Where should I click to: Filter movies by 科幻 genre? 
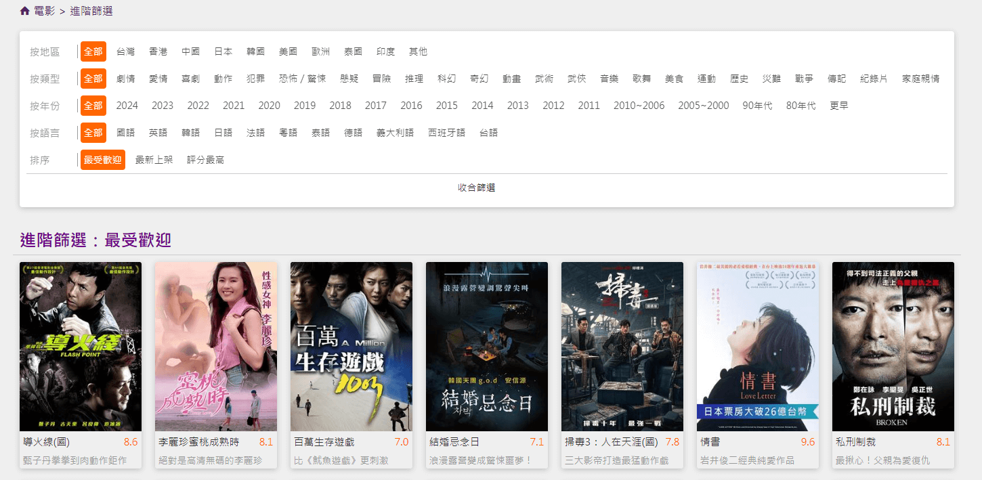click(x=447, y=78)
